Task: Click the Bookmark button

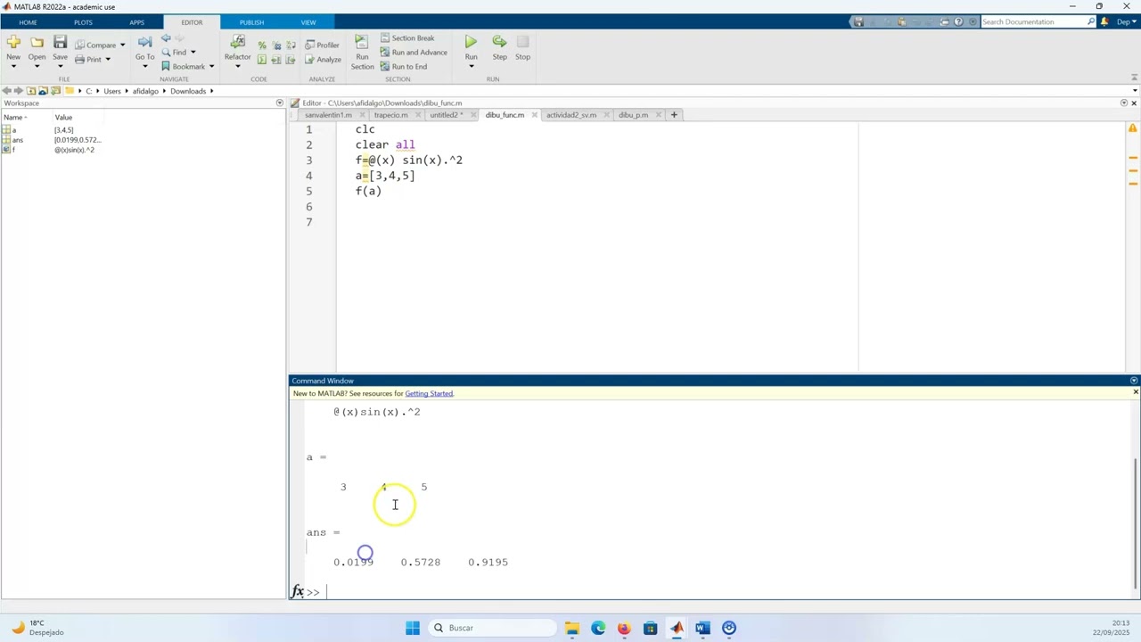Action: coord(183,66)
